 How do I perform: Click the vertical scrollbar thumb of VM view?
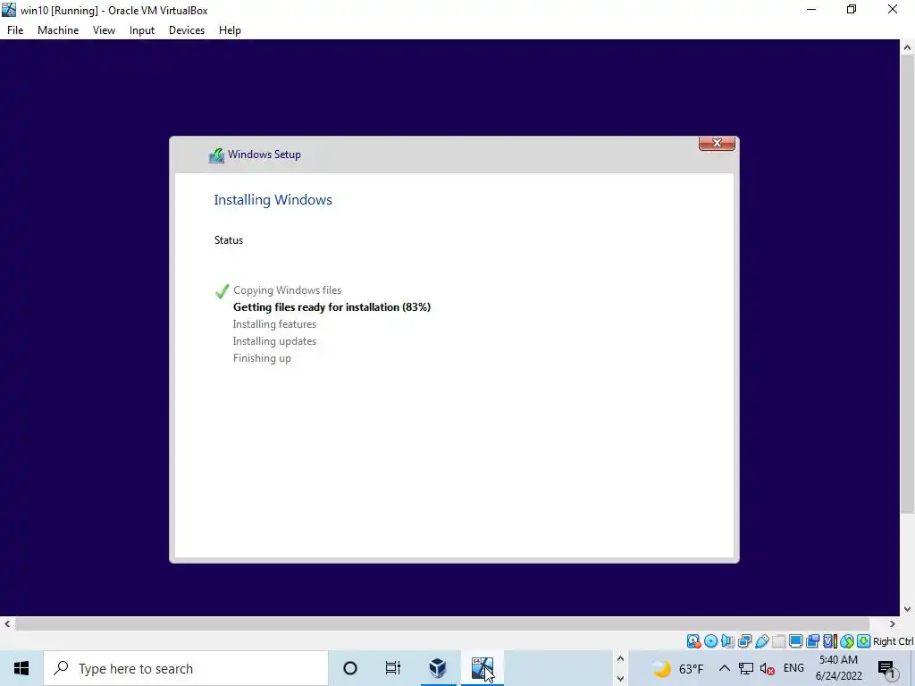908,285
